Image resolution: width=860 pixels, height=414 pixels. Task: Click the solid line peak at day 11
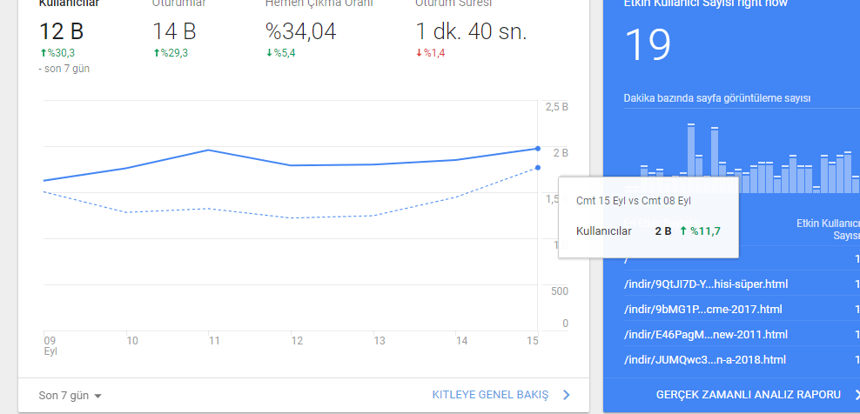coord(209,150)
